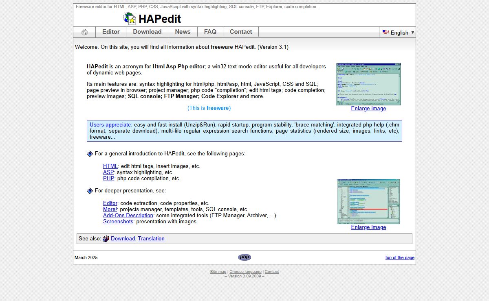The width and height of the screenshot is (489, 301).
Task: Select the Contact tab in navigation
Action: coord(241,32)
